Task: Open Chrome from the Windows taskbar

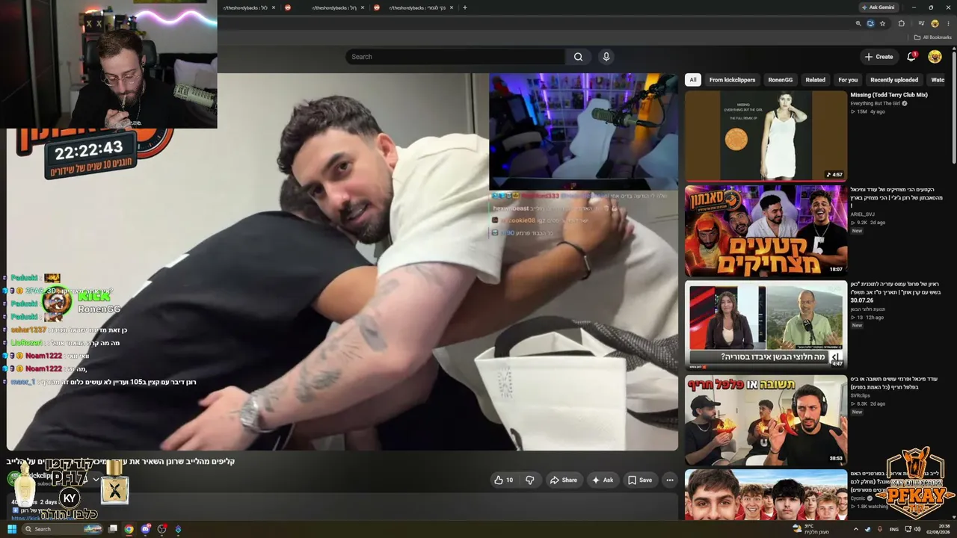Action: [x=129, y=529]
